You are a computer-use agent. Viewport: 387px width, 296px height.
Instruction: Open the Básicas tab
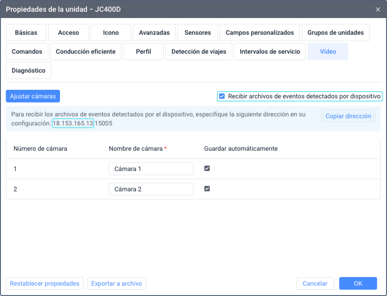[x=26, y=32]
